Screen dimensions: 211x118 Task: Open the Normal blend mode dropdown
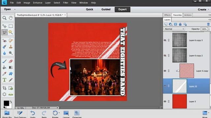[x=174, y=29]
